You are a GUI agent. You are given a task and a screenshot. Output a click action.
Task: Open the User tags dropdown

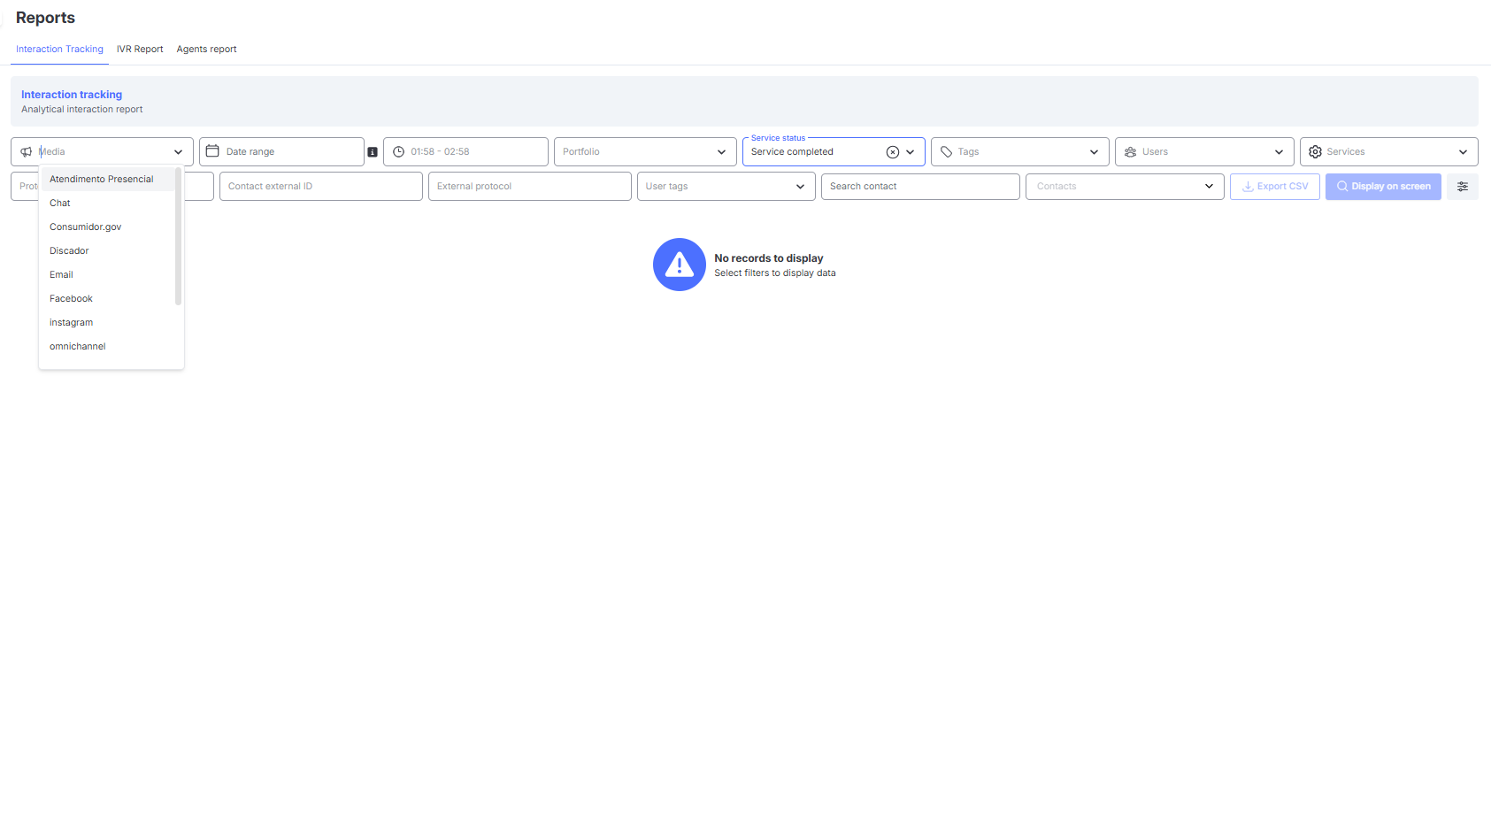(800, 187)
